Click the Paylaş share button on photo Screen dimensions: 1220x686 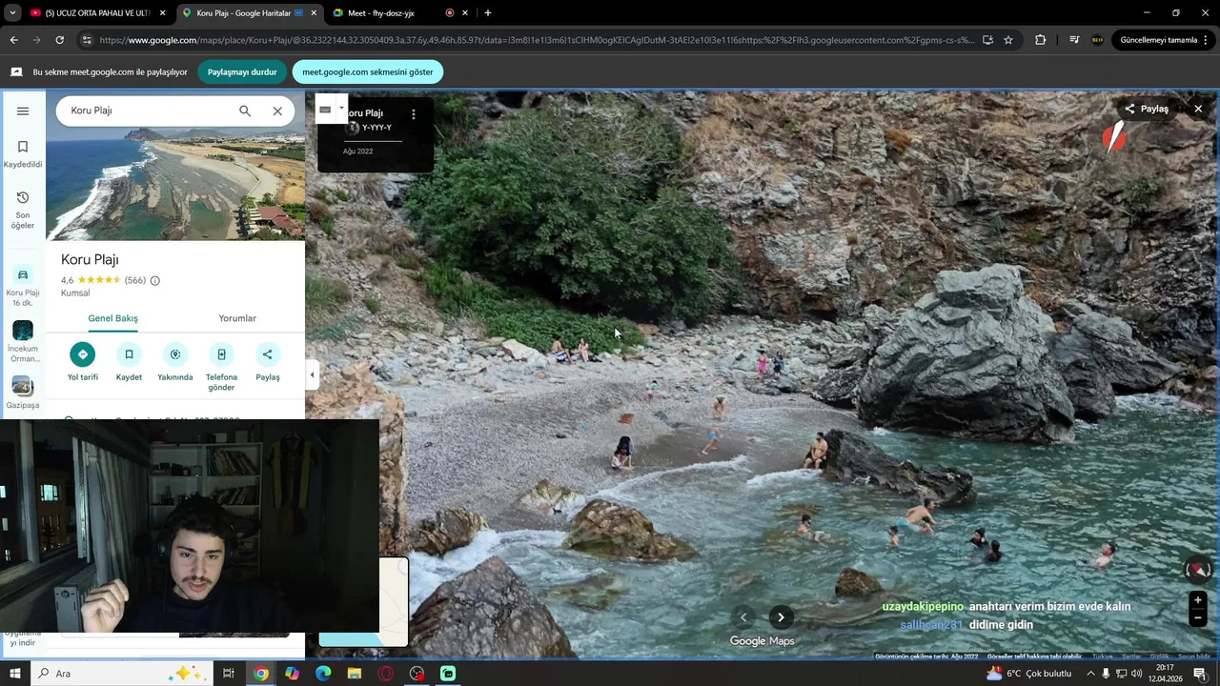point(1146,109)
